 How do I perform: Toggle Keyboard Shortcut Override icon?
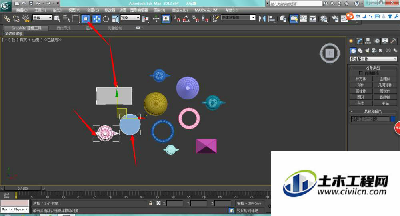tap(166, 19)
